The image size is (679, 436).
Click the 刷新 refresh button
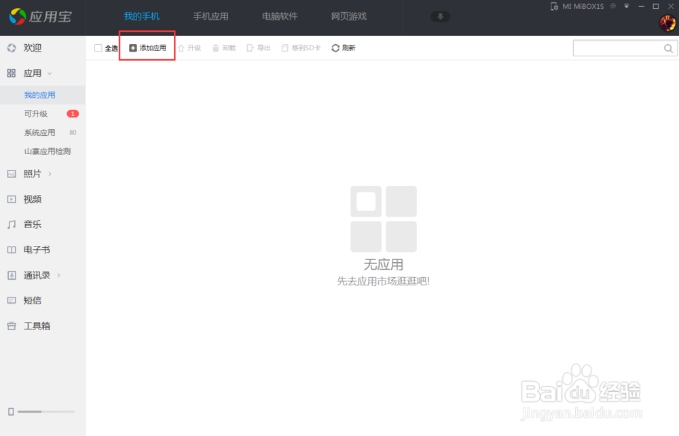pyautogui.click(x=344, y=48)
